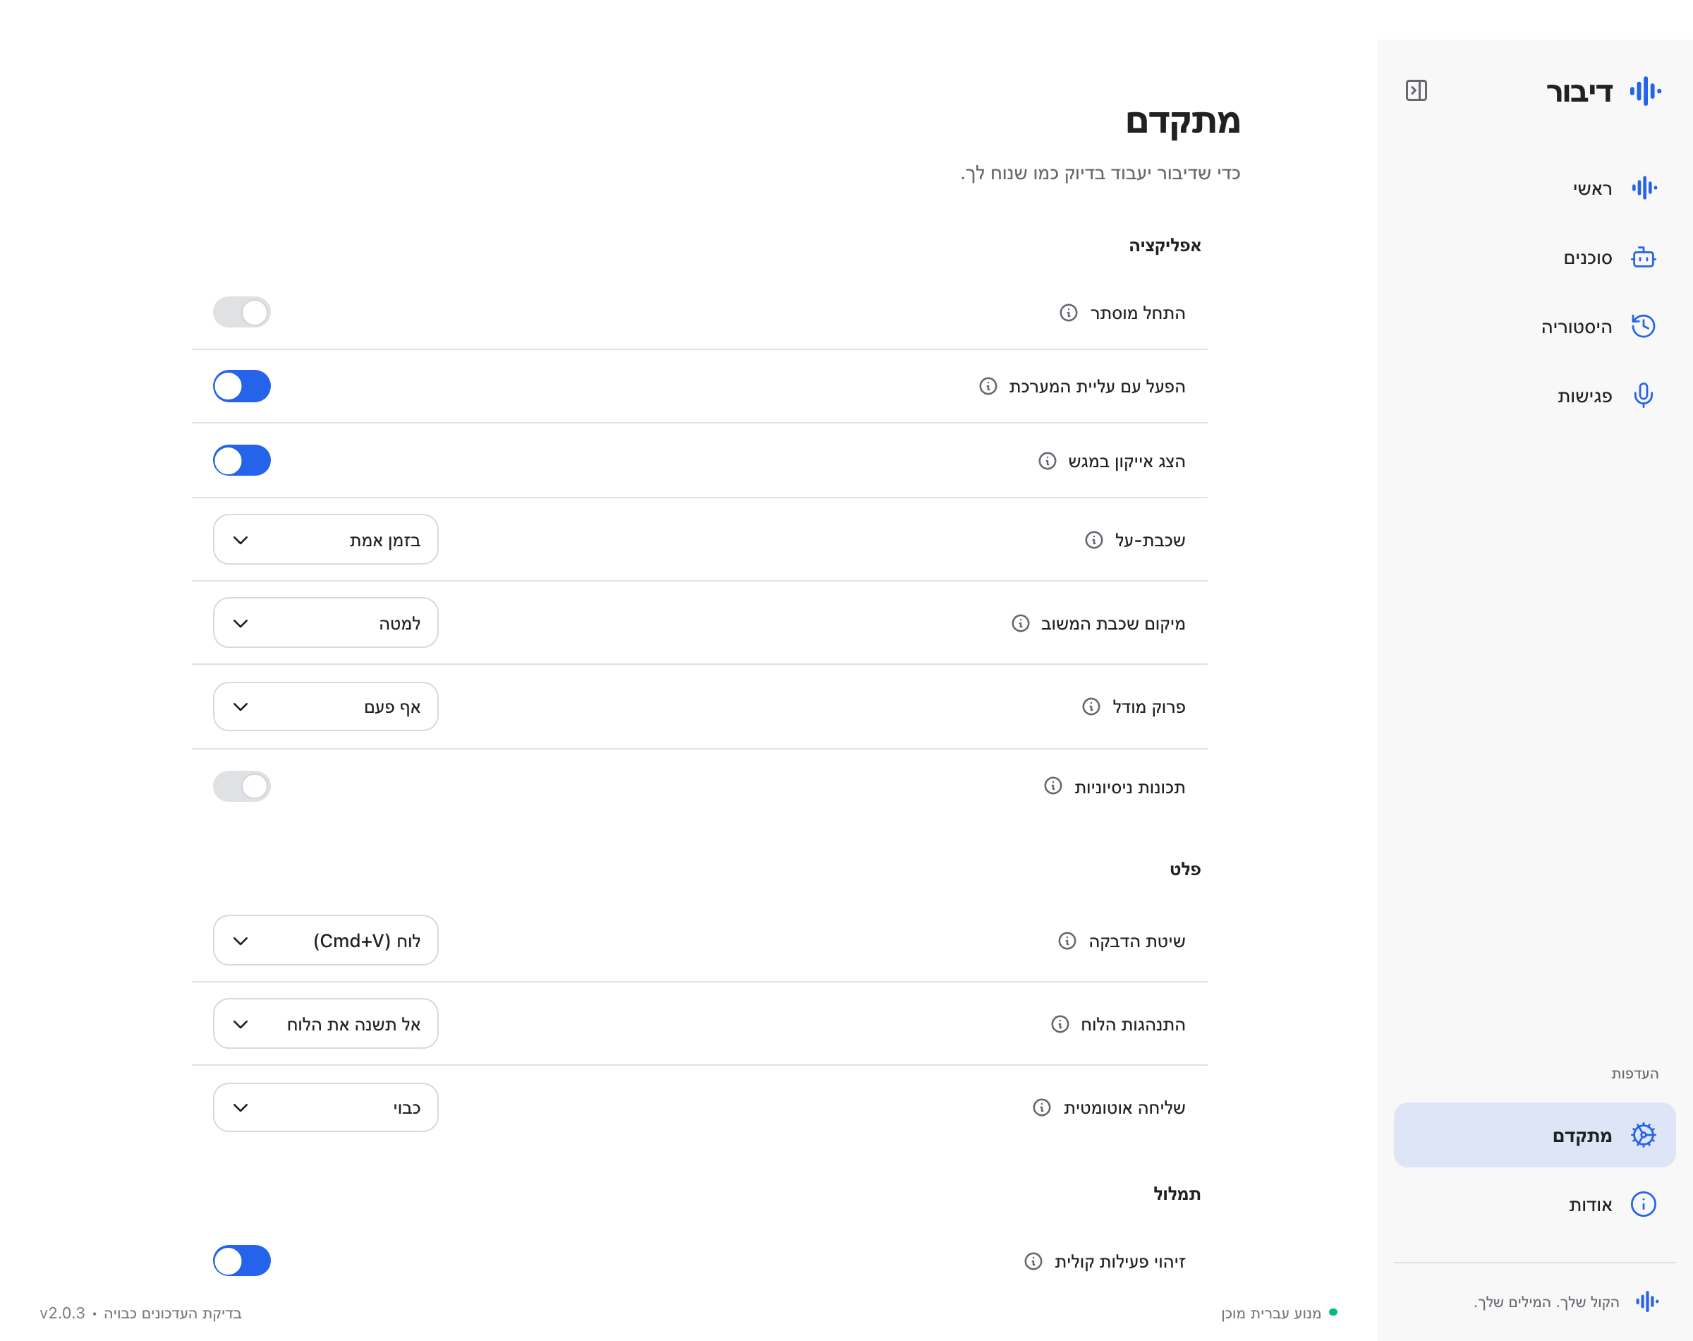Open the סוכנים section in sidebar
1693x1341 pixels.
(1534, 258)
